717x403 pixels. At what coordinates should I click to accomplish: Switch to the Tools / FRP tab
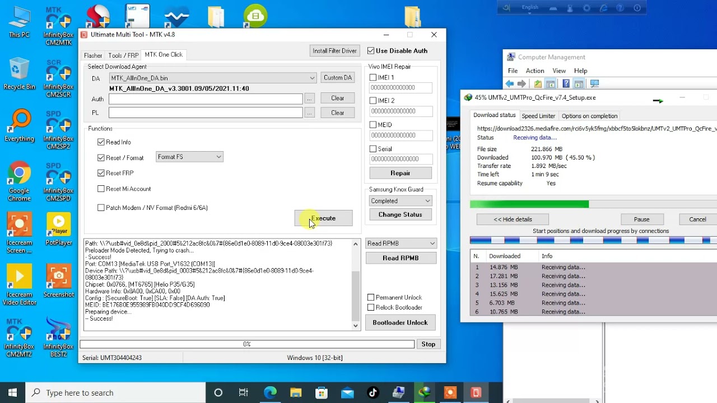click(x=123, y=55)
